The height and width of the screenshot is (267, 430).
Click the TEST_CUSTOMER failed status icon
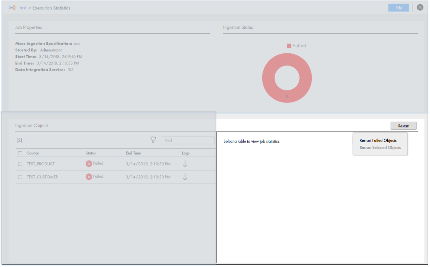click(x=89, y=177)
